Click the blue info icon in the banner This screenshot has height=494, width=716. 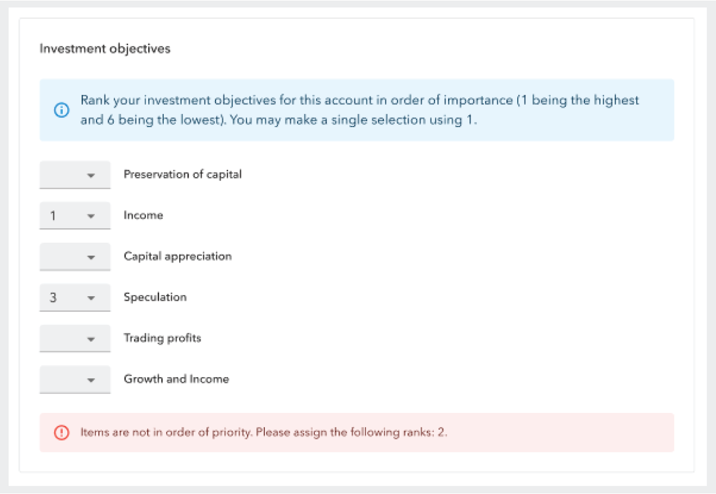point(61,110)
